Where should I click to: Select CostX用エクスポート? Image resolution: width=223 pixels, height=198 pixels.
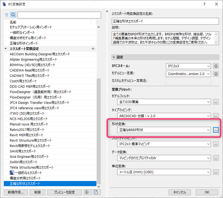pos(50,81)
